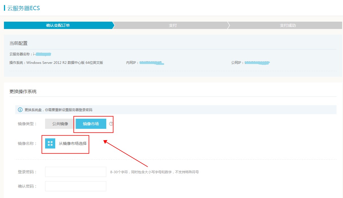
Task: Click the Windows Server 2012 R2 operating system text
Action: click(x=65, y=63)
